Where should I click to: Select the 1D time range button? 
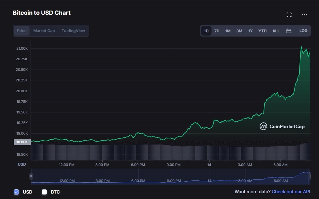pos(206,30)
